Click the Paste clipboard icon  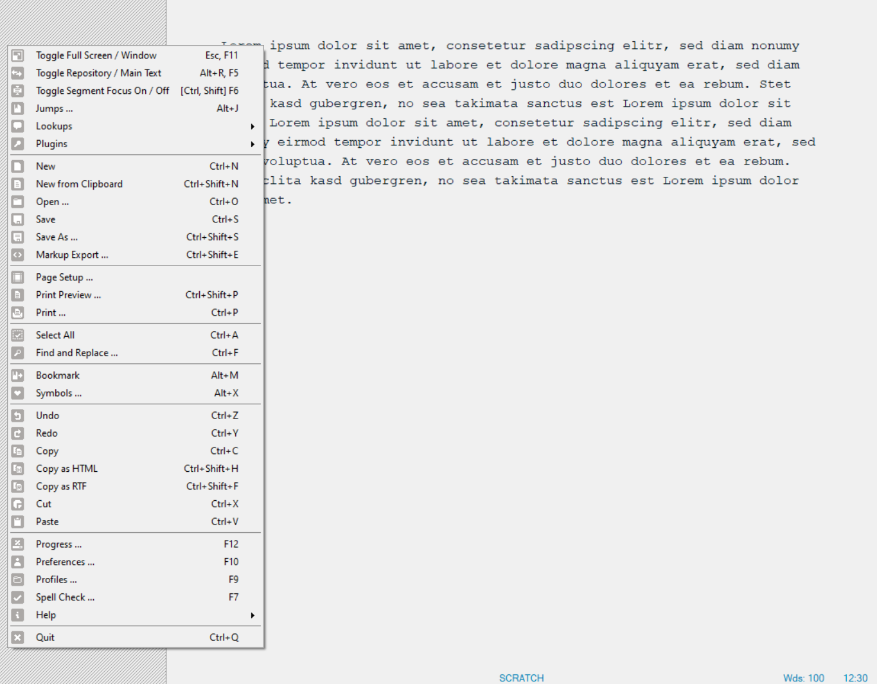click(x=18, y=521)
